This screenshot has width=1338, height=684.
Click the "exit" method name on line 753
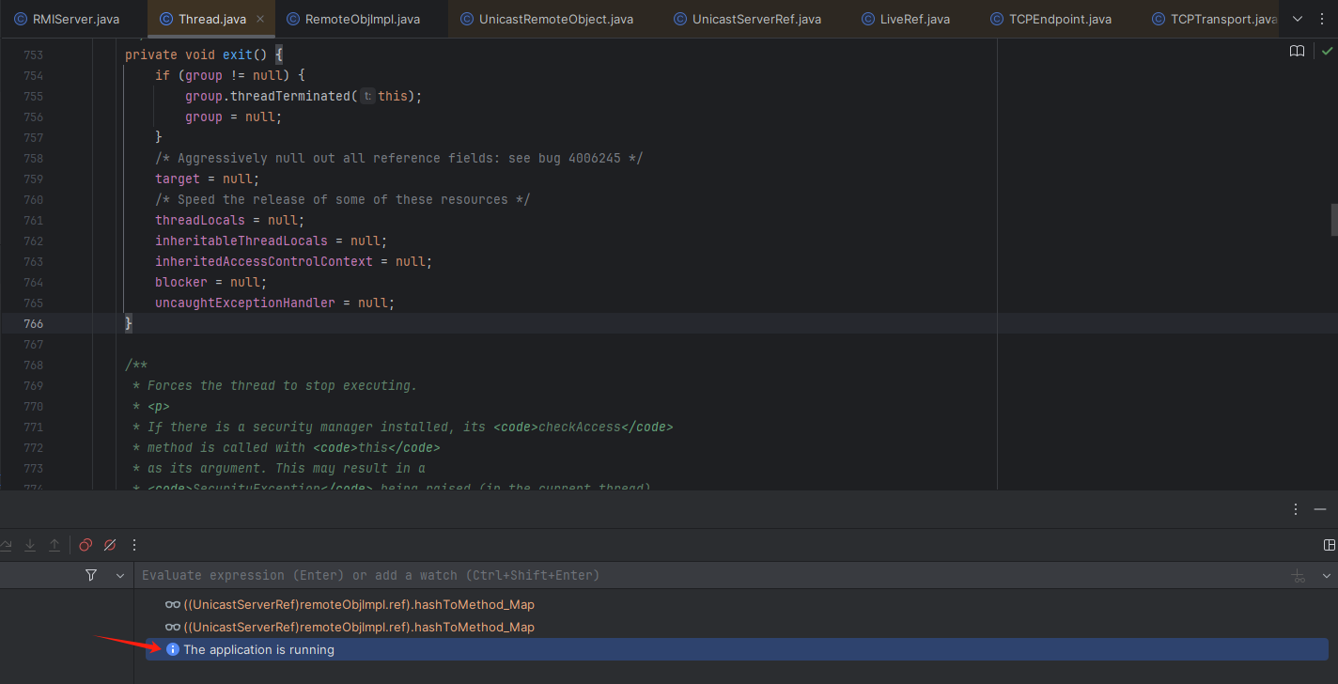coord(238,54)
